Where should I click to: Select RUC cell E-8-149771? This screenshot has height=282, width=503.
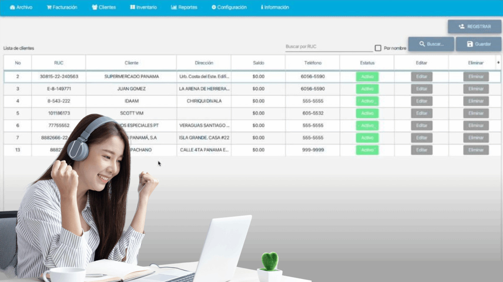(x=59, y=89)
